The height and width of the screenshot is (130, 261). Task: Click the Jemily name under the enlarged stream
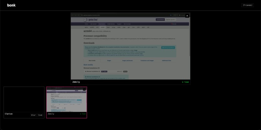76,82
